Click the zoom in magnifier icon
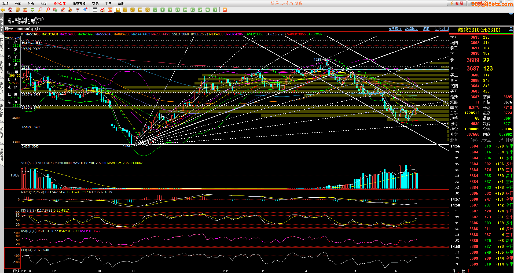Viewport: 514px width, 273px height. [x=40, y=10]
